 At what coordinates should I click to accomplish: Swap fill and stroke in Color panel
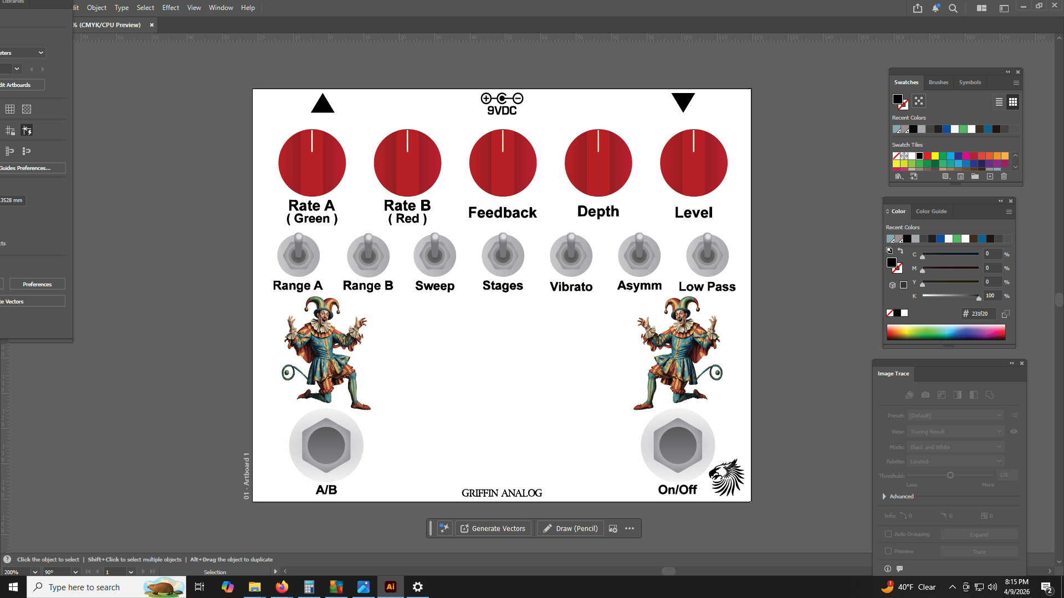901,251
